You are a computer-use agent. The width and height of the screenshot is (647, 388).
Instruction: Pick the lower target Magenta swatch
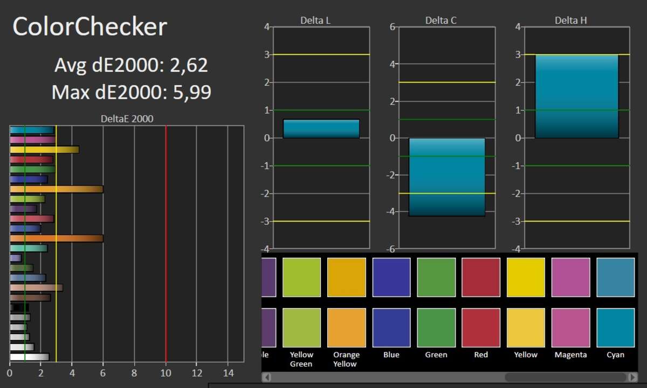(x=571, y=328)
